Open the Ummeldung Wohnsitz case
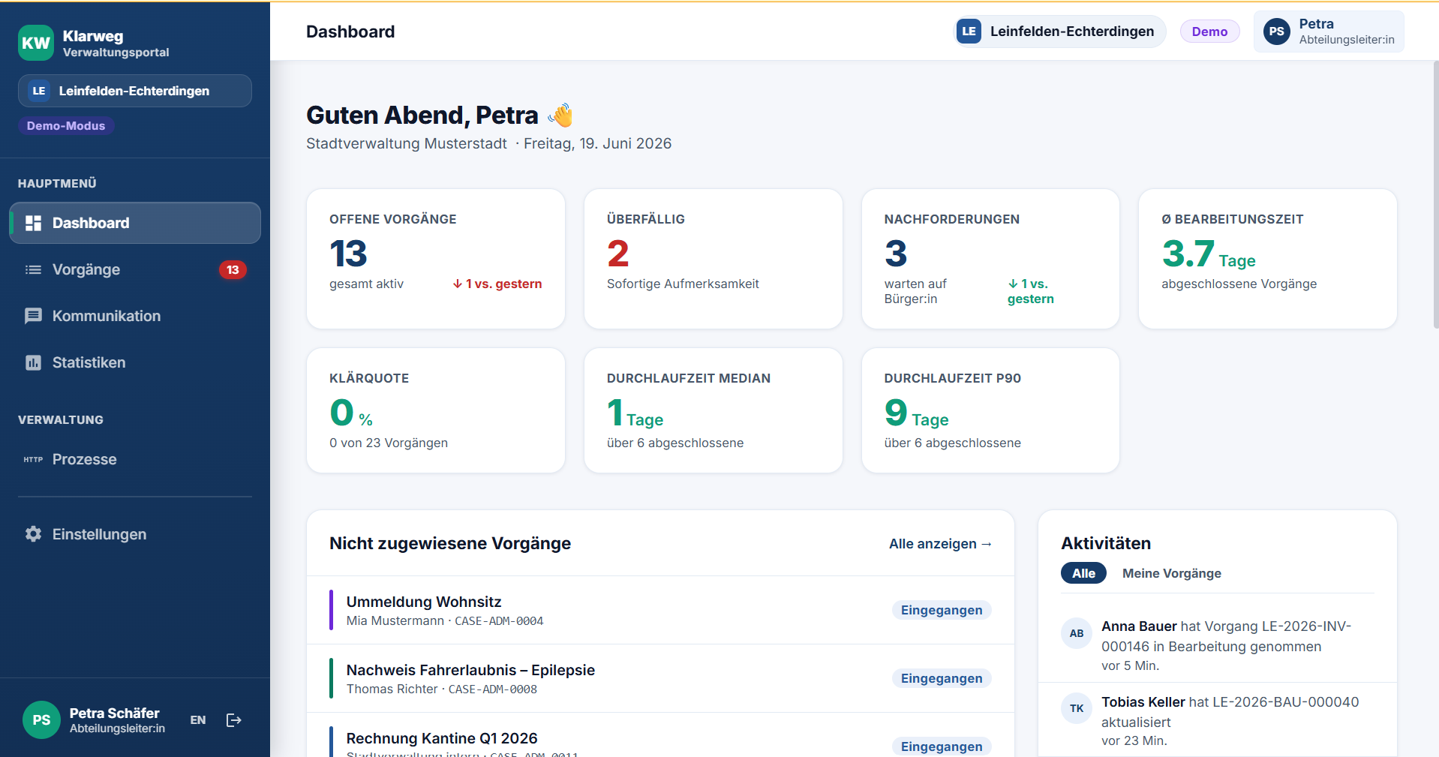Viewport: 1439px width, 757px height. click(660, 610)
